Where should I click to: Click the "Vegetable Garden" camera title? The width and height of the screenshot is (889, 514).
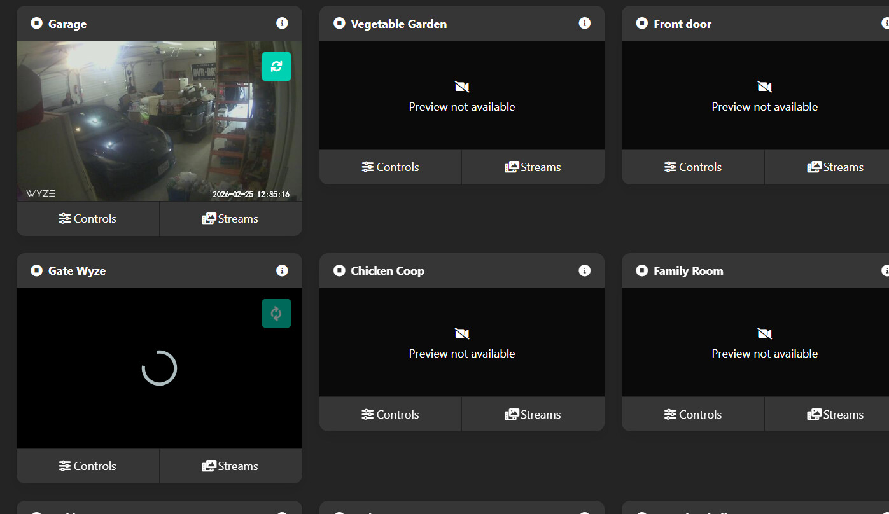(x=399, y=24)
